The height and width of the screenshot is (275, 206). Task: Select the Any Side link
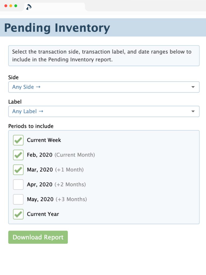[x=23, y=87]
